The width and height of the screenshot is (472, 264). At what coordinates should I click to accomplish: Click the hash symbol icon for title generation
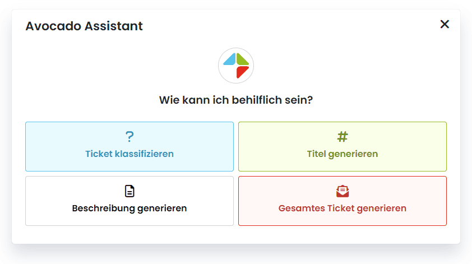click(x=343, y=136)
